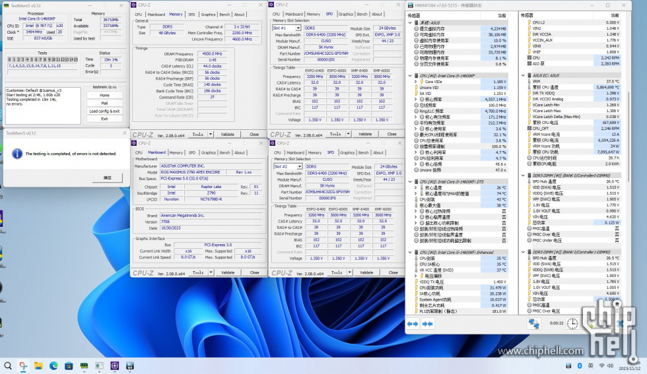The height and width of the screenshot is (374, 647).
Task: Select Memory tab in upper CPU-Z SPD window
Action: (314, 14)
